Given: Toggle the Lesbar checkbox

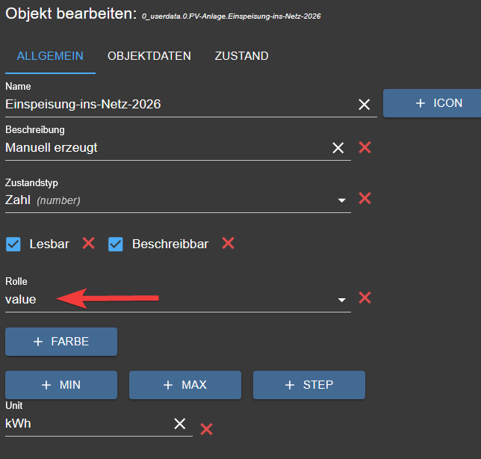Looking at the screenshot, I should 13,244.
